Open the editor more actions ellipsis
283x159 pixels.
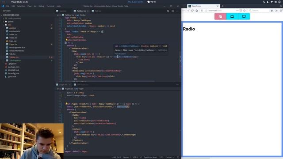(177, 11)
